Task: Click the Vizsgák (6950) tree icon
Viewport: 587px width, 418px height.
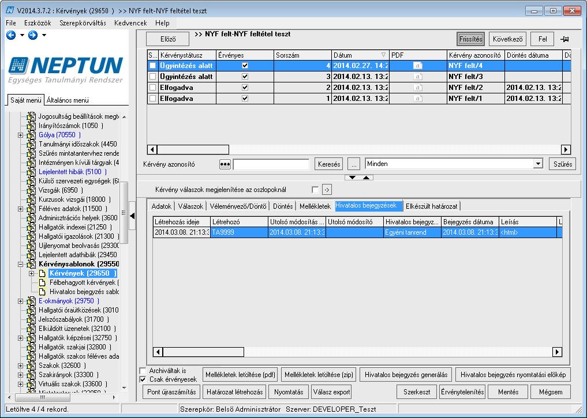Action: pyautogui.click(x=31, y=190)
